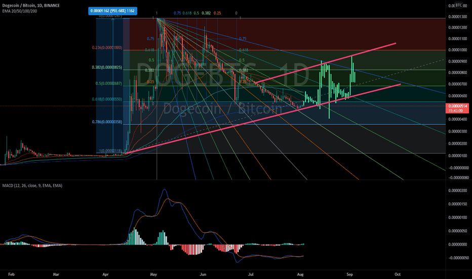Click the Mar label on time axis
This screenshot has width=472, height=279.
56,274
